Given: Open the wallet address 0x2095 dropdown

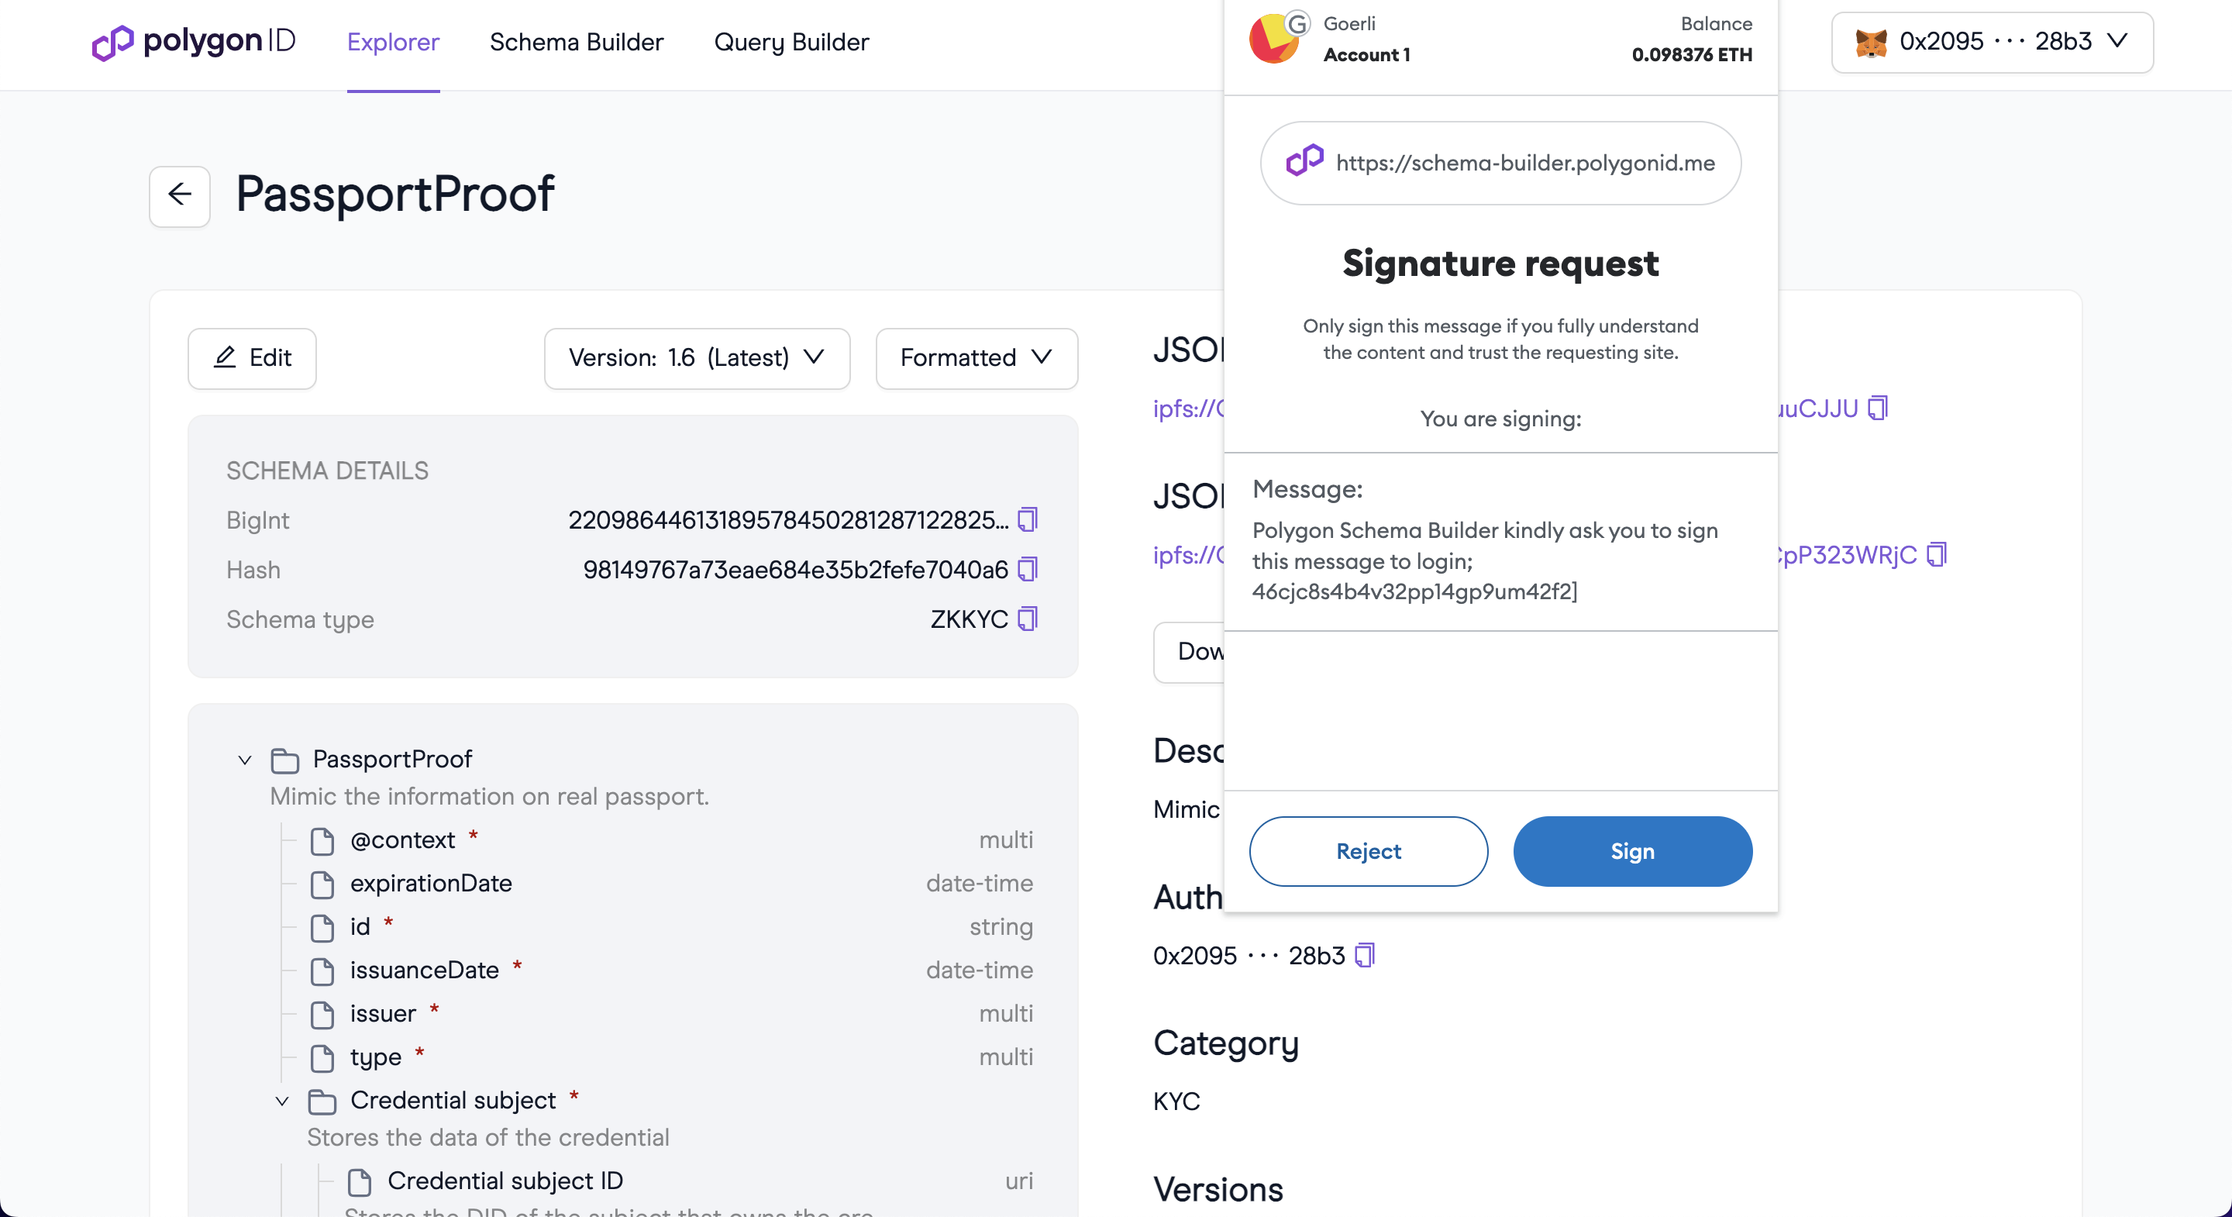Looking at the screenshot, I should tap(1991, 42).
